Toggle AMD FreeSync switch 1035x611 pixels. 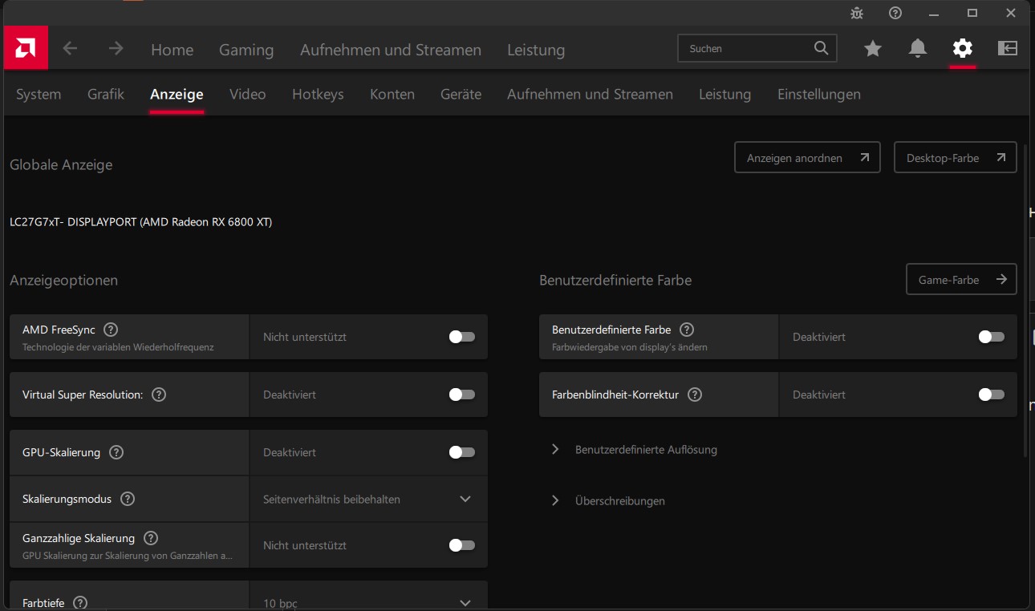[x=462, y=337]
